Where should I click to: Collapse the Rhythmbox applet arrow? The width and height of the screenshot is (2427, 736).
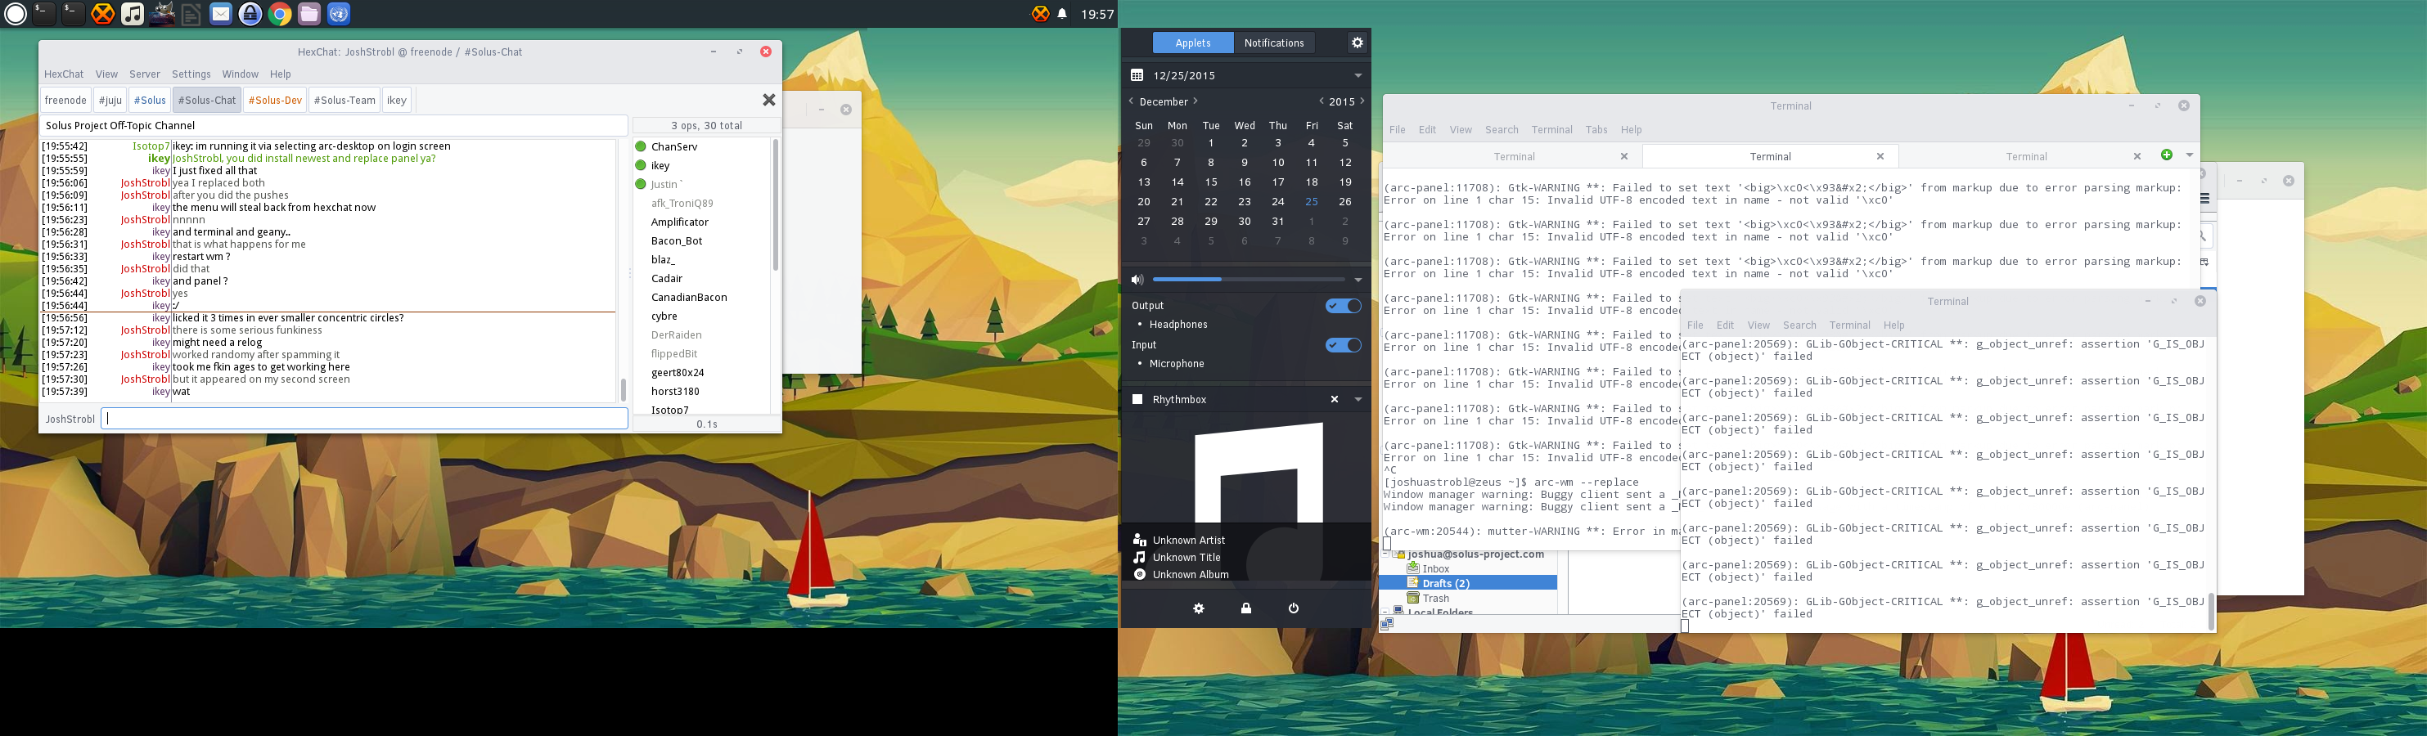[1358, 400]
